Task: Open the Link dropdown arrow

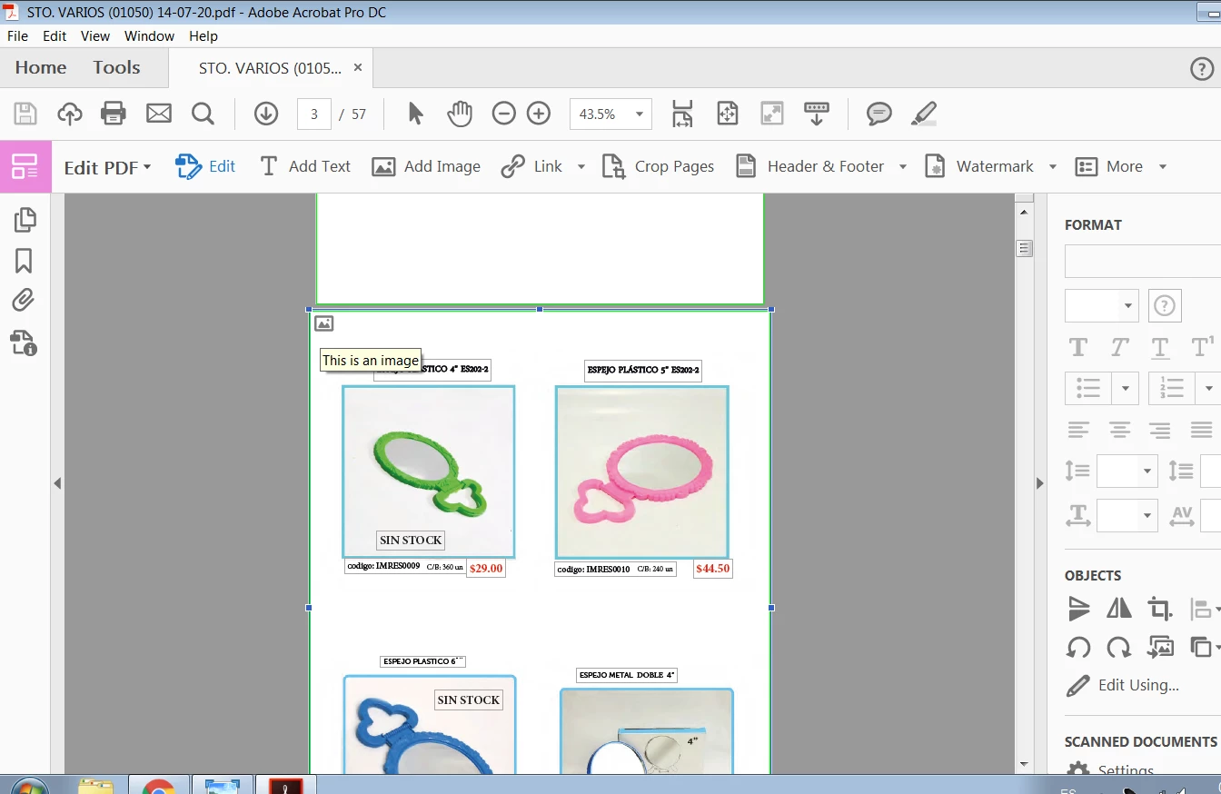Action: (581, 167)
